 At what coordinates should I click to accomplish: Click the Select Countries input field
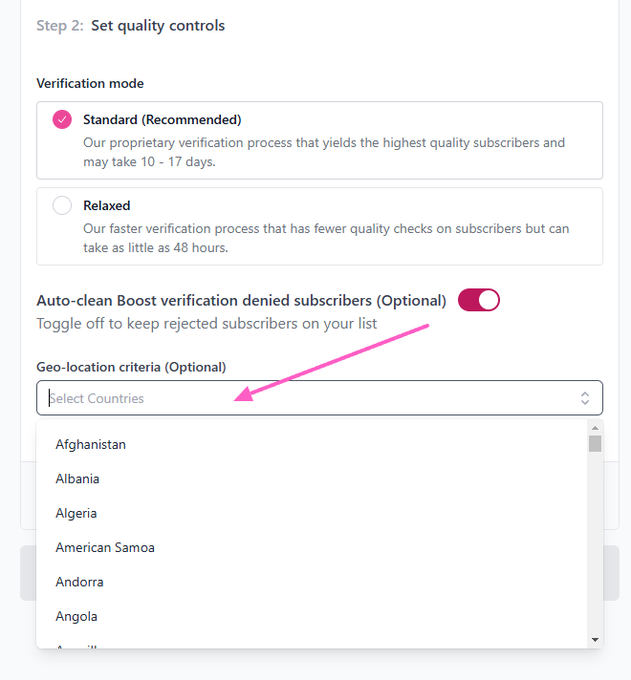click(306, 398)
